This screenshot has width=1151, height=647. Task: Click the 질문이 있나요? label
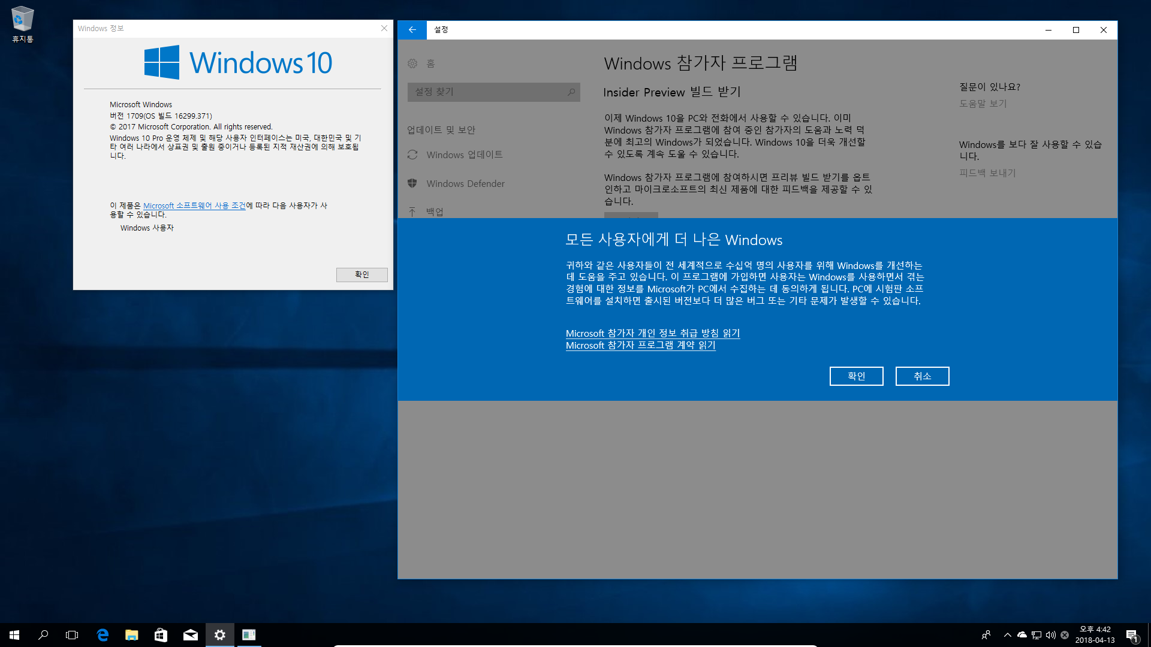(990, 86)
